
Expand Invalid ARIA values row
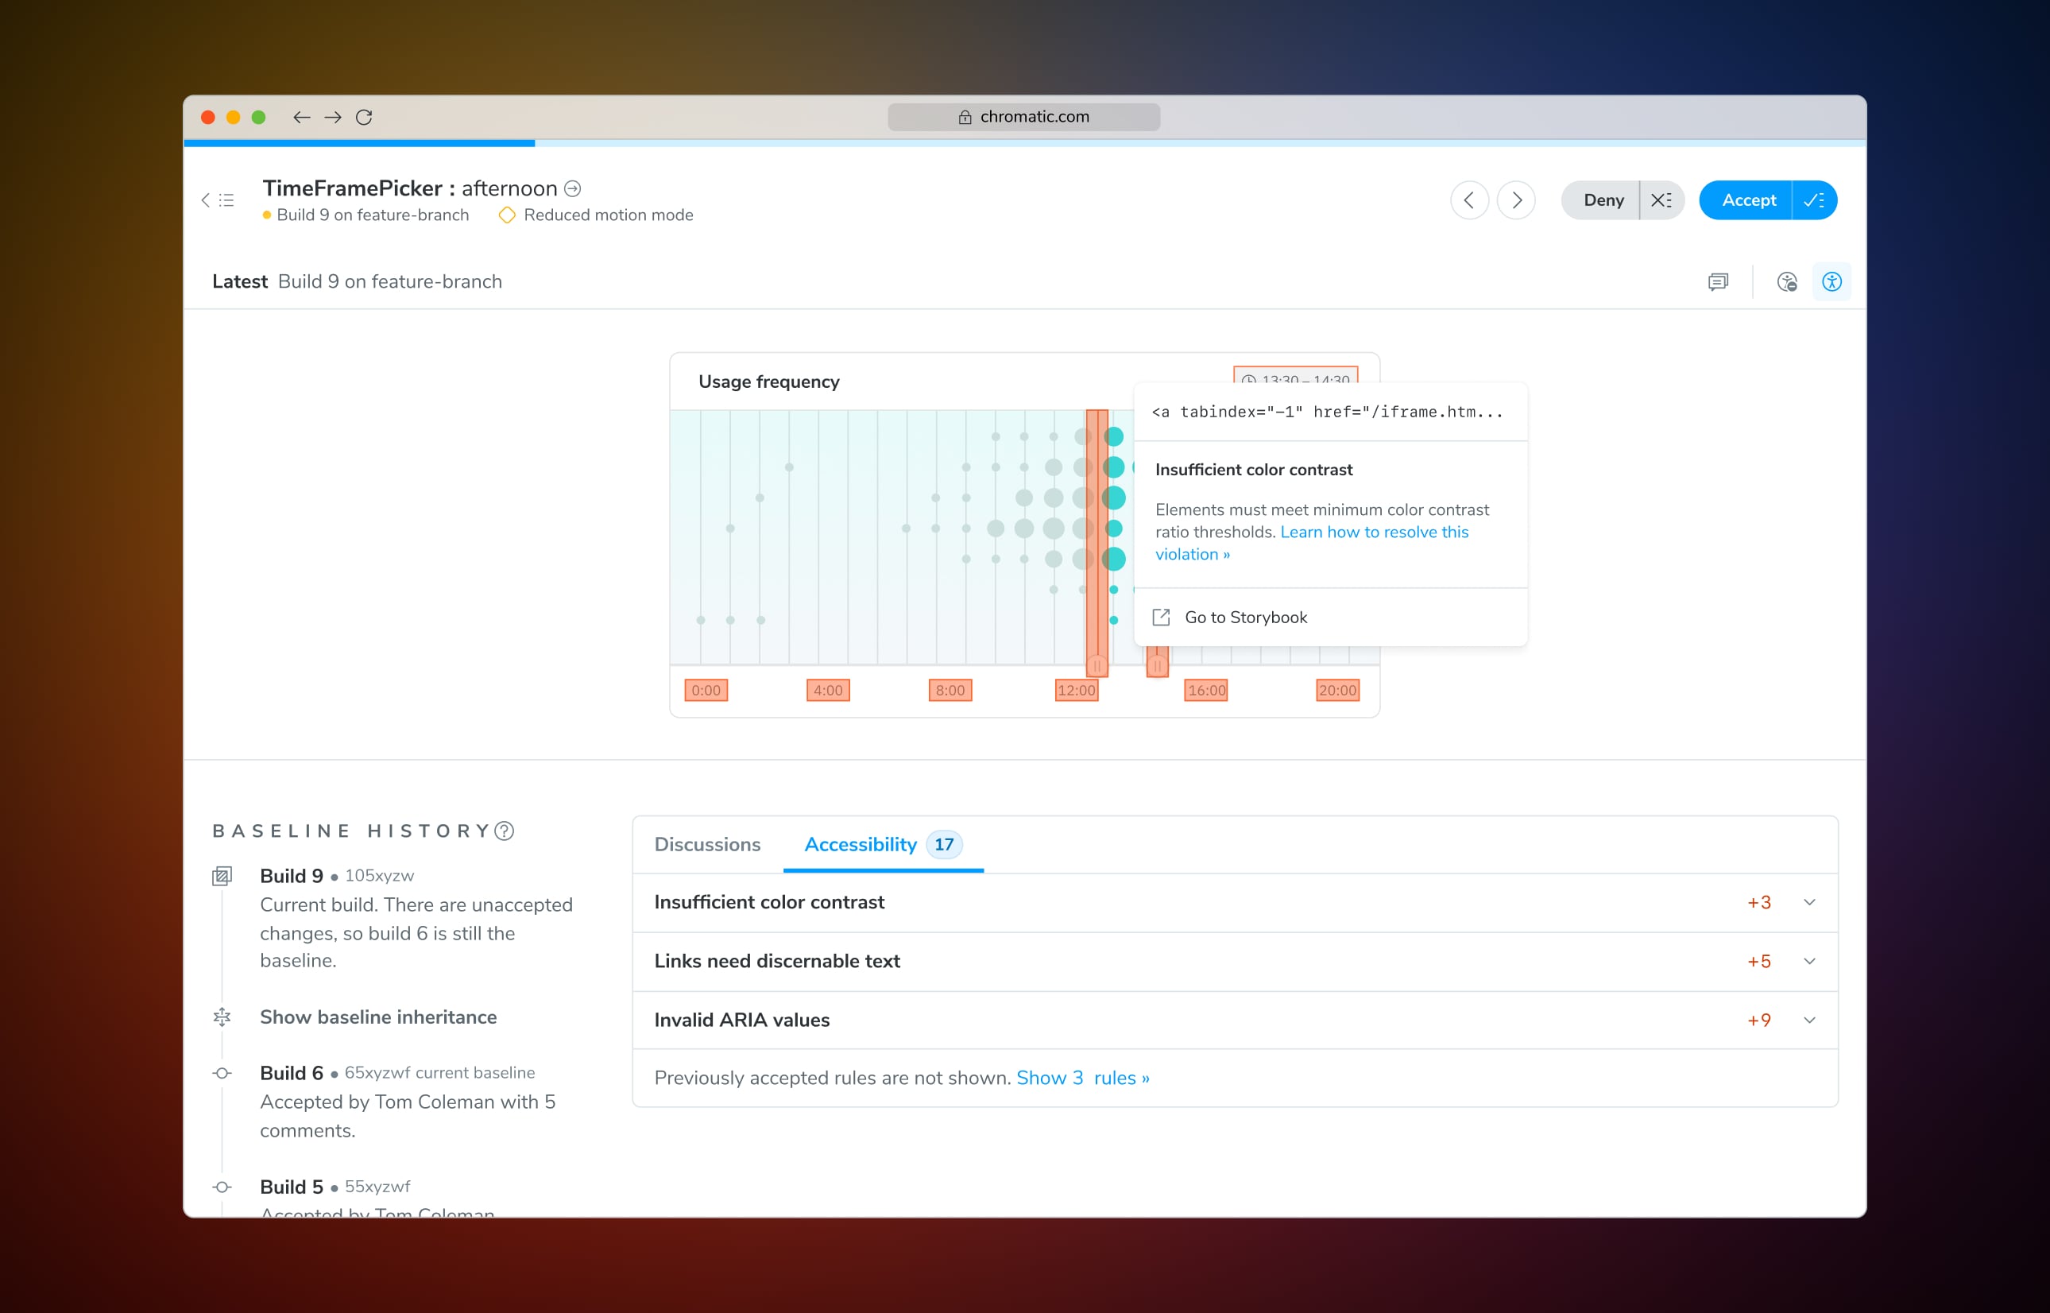pyautogui.click(x=1808, y=1020)
